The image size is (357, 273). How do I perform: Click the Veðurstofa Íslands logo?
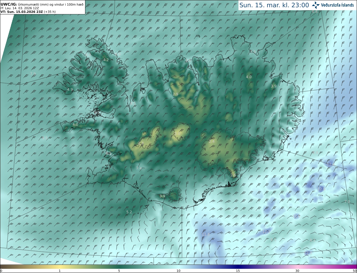click(x=333, y=5)
